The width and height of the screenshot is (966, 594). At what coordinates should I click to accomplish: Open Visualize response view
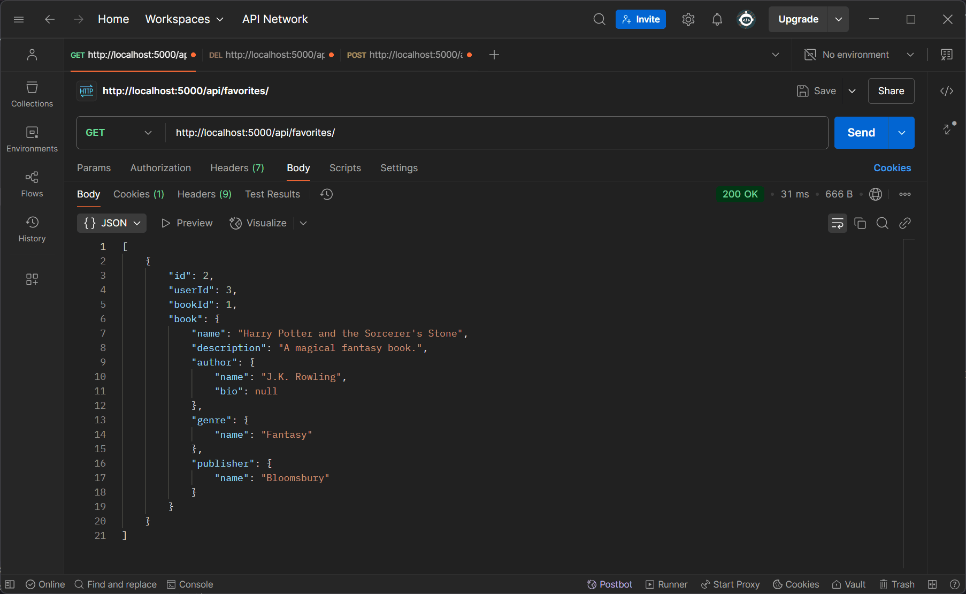pos(258,223)
